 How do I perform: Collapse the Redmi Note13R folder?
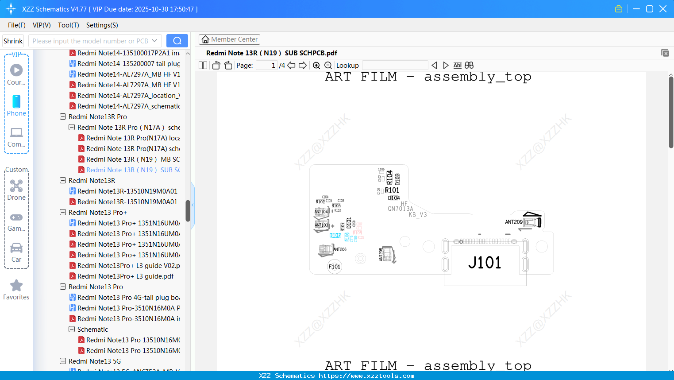[63, 181]
